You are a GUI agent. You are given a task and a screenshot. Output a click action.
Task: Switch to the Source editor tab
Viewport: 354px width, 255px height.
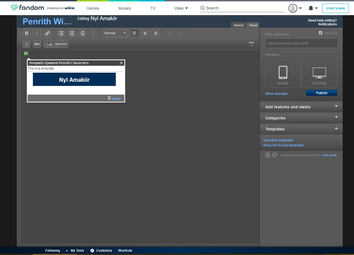coord(238,25)
